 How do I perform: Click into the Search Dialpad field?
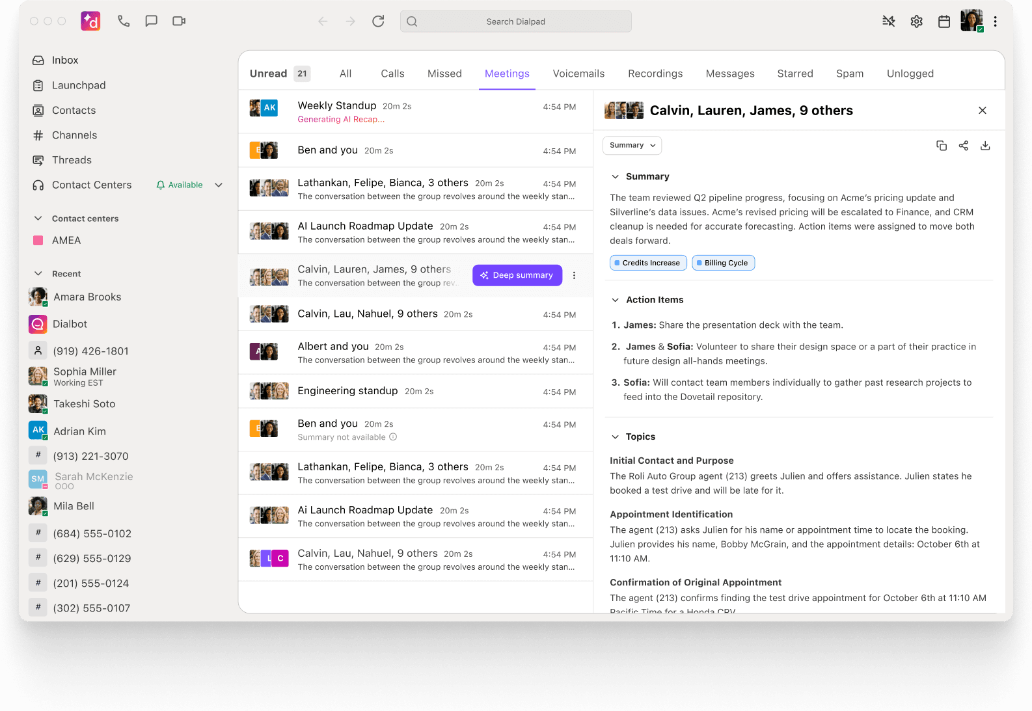(516, 21)
